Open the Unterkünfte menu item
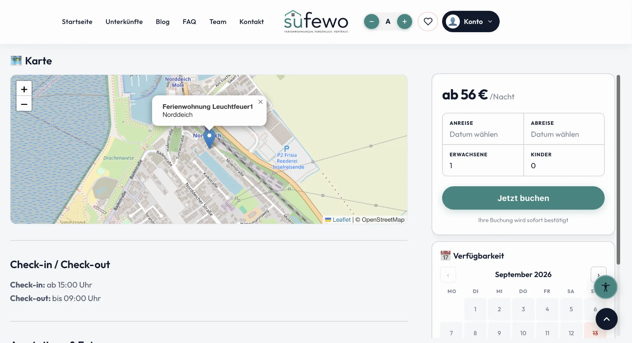 point(124,22)
